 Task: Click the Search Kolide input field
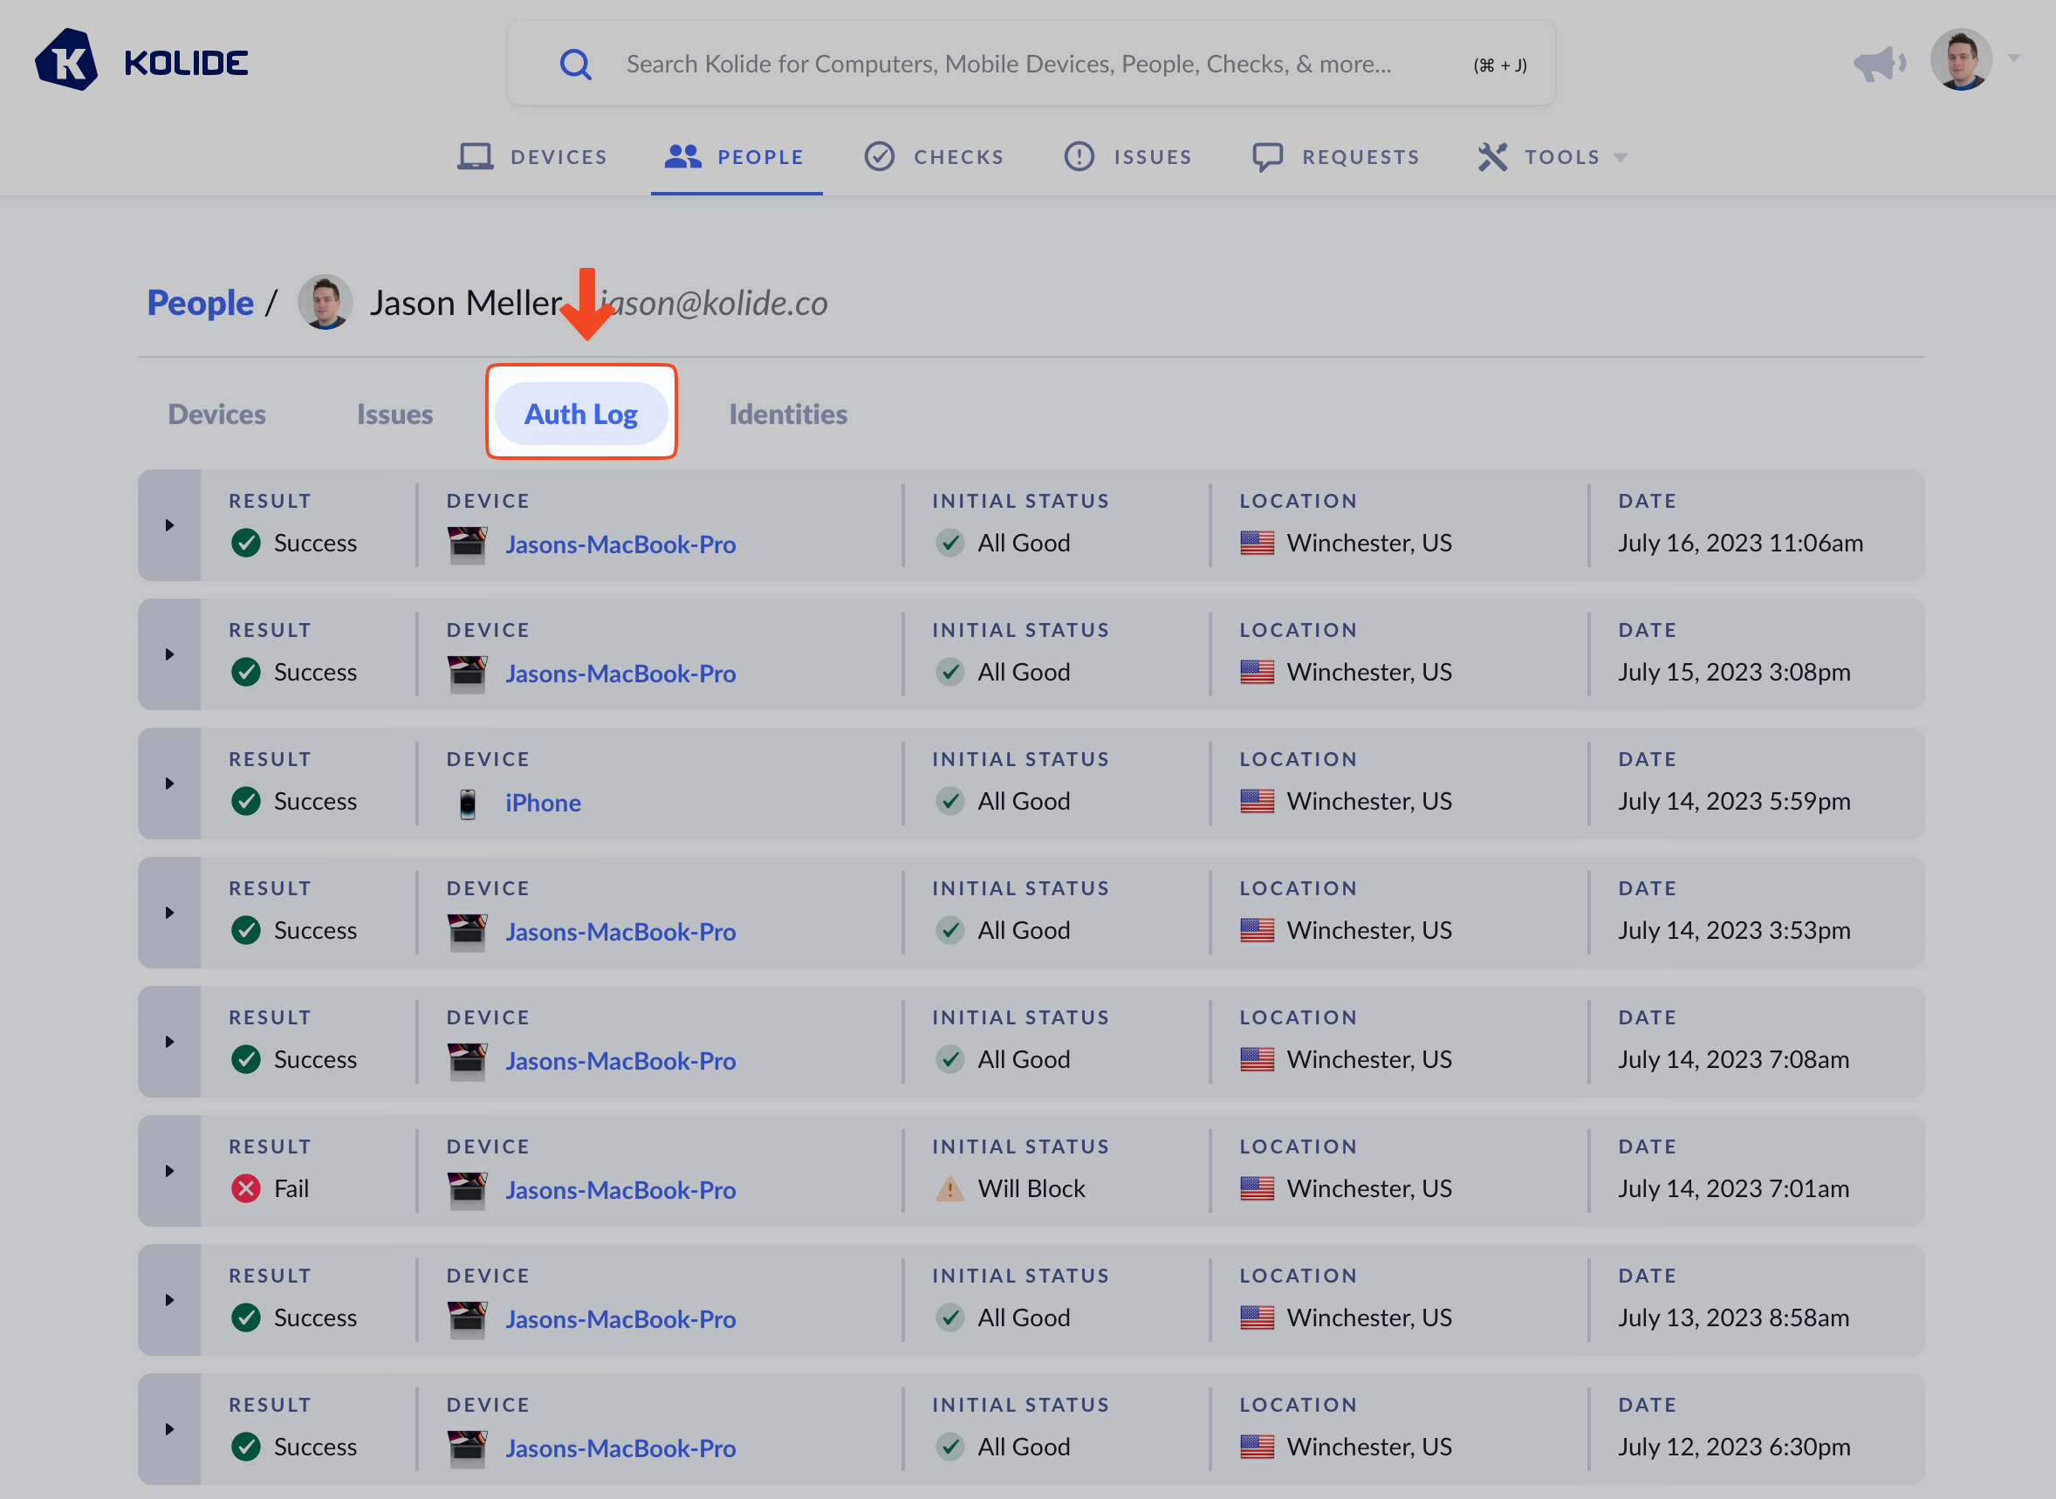coord(1007,65)
